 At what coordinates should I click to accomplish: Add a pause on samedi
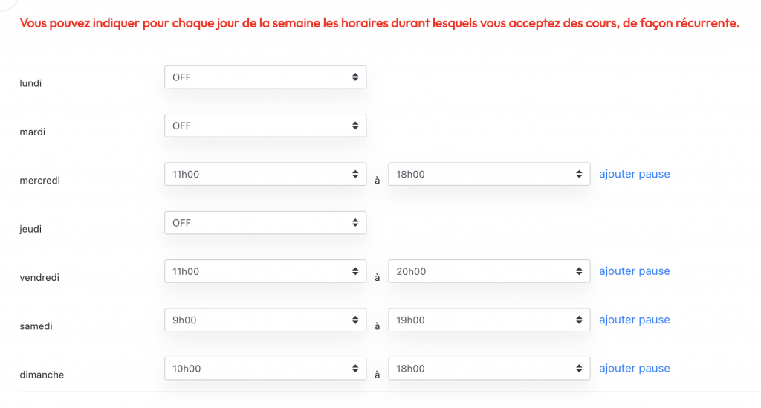click(634, 320)
